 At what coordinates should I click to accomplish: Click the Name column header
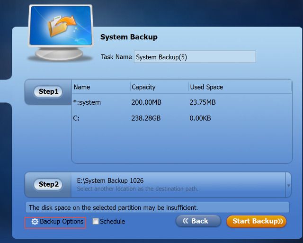pyautogui.click(x=101, y=87)
